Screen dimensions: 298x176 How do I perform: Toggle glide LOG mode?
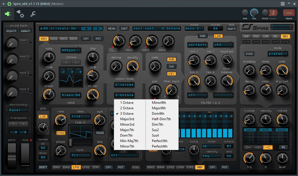43,117
